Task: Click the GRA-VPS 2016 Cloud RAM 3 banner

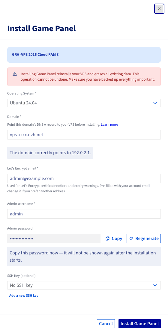Action: (x=84, y=55)
